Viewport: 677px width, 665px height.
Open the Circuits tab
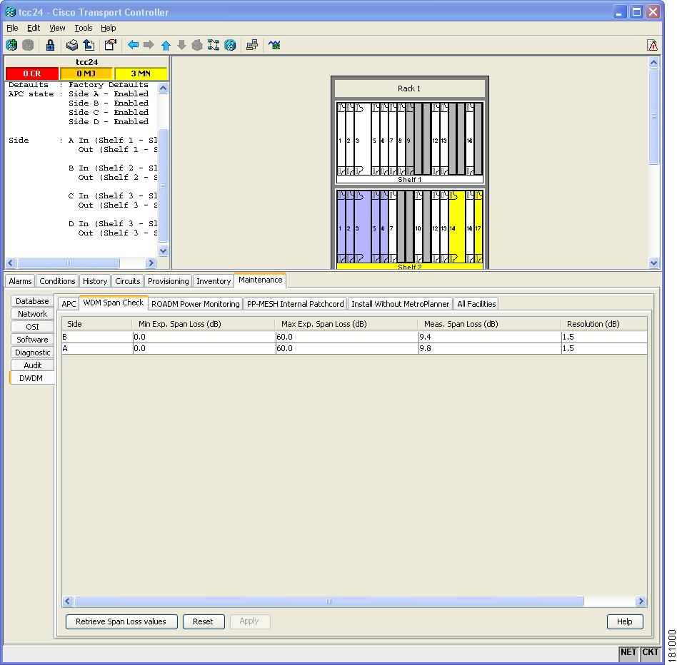(127, 281)
